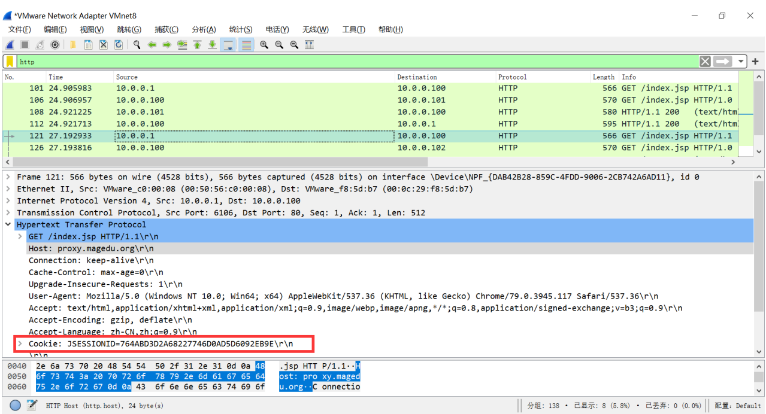Expand Transmission Control Protocol section
The width and height of the screenshot is (766, 414).
point(9,213)
